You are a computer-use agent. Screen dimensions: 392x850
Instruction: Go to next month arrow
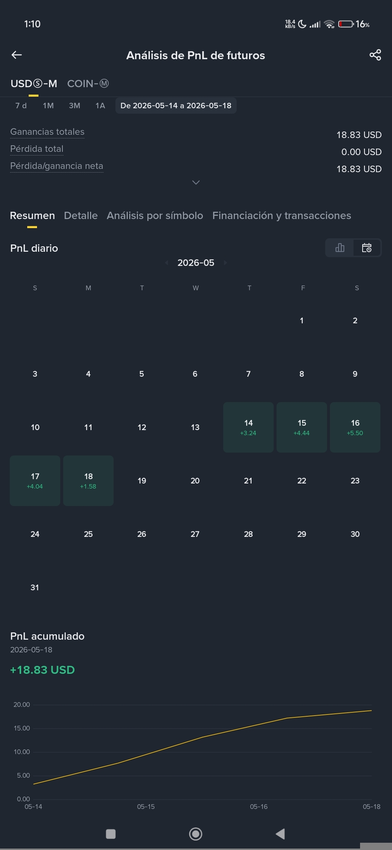[x=225, y=263]
